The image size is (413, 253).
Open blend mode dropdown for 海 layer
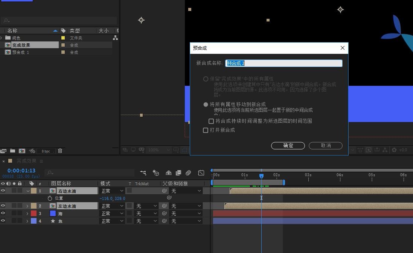click(113, 213)
